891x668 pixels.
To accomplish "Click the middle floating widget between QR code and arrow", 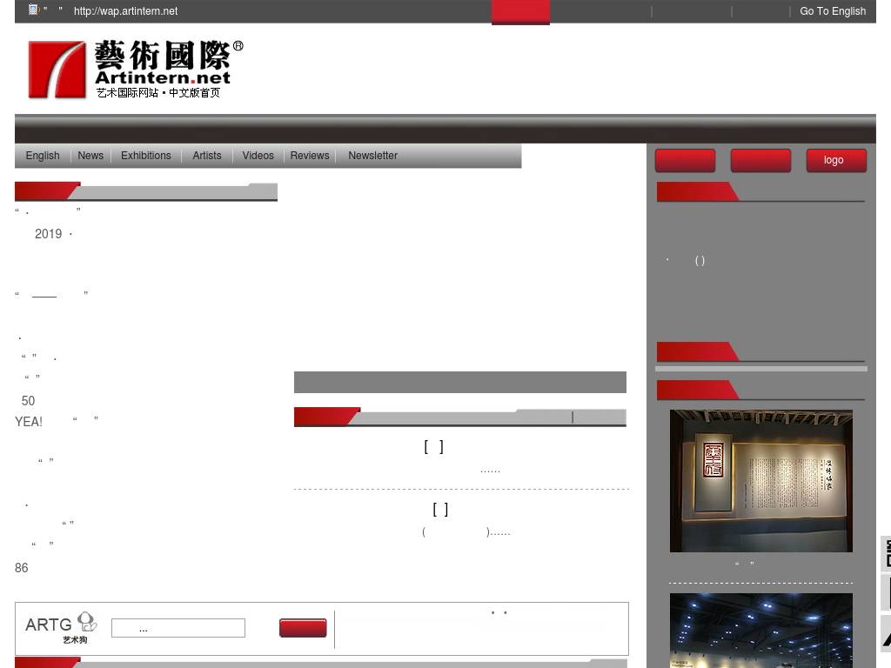I will [x=886, y=592].
